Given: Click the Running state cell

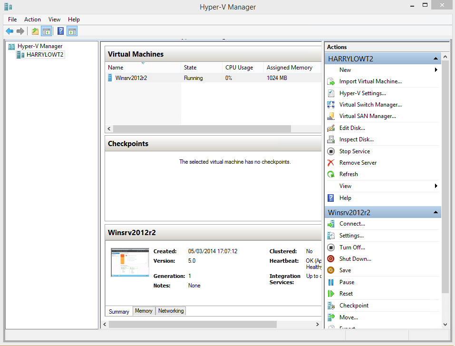Looking at the screenshot, I should click(x=193, y=78).
